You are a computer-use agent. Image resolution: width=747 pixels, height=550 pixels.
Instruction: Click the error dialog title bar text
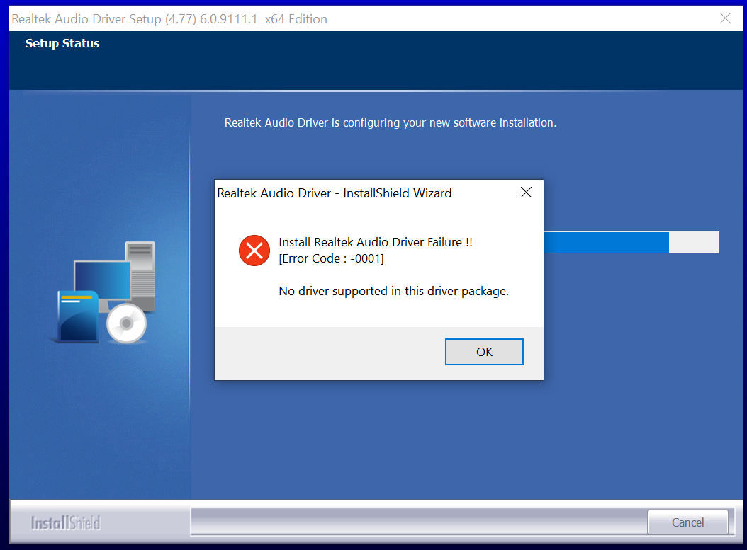click(x=335, y=193)
